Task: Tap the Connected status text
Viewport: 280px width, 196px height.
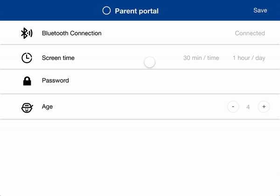Action: point(250,33)
